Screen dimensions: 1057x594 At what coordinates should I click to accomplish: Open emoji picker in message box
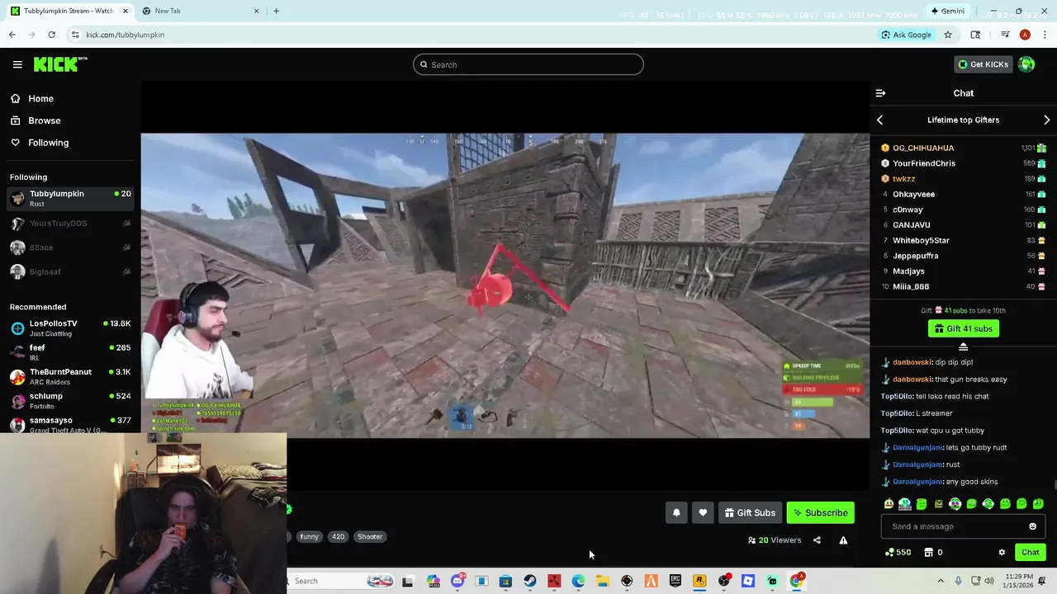pyautogui.click(x=1032, y=526)
